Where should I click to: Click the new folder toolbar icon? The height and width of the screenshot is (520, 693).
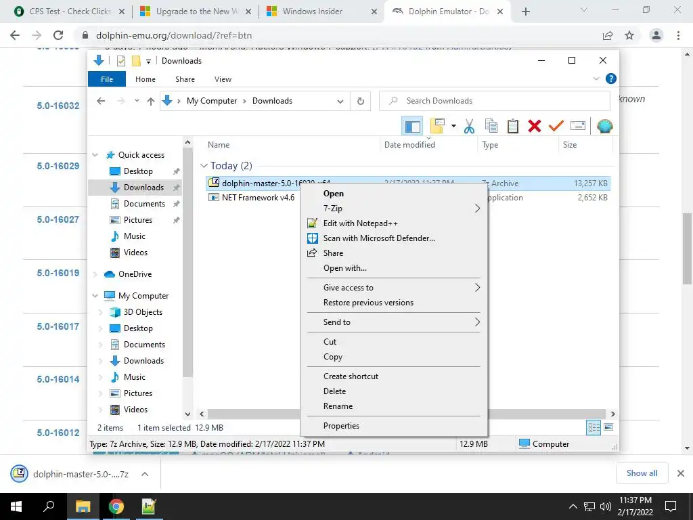coord(437,126)
